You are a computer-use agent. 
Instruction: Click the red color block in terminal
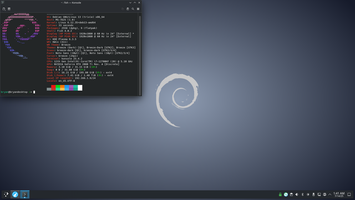53,88
